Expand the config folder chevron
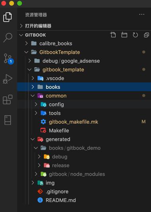 (x=36, y=104)
